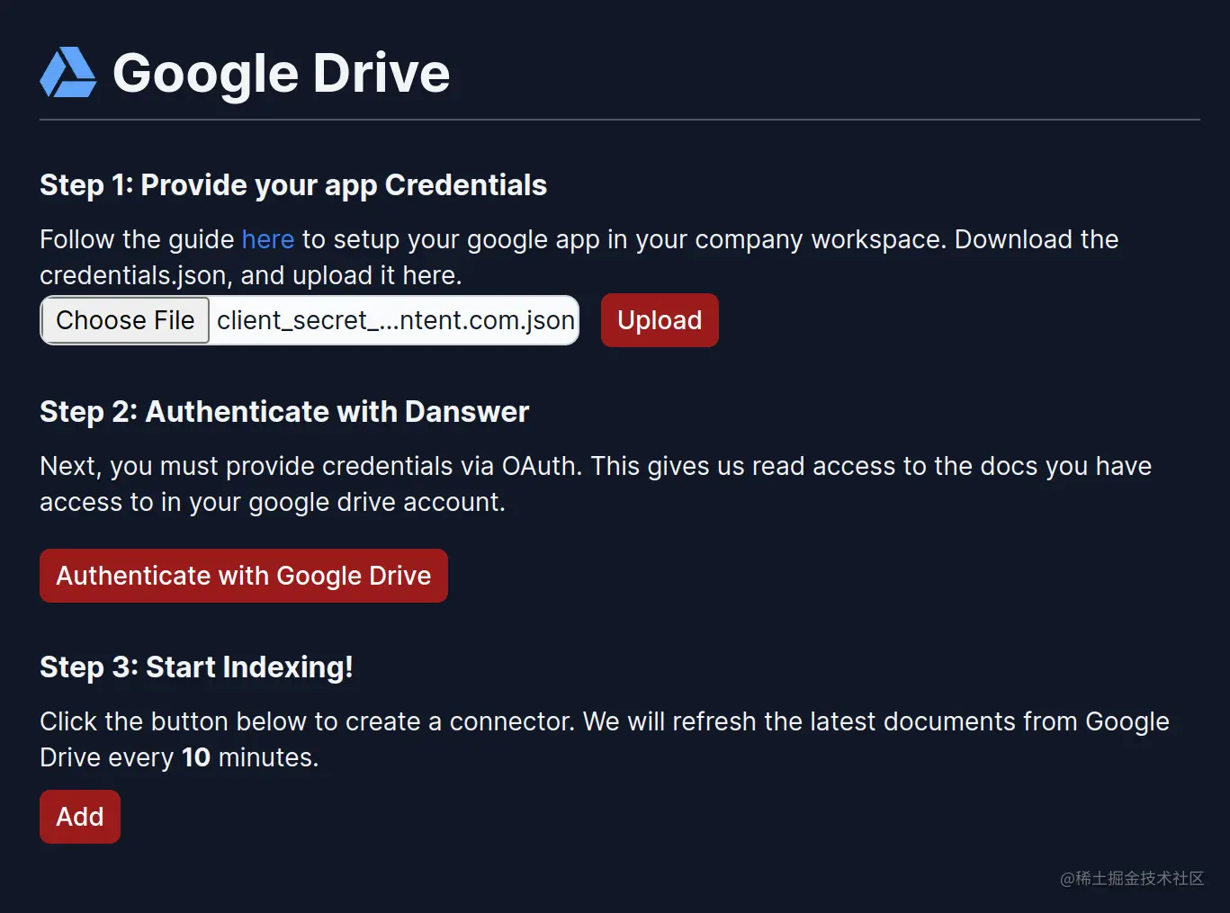Click the Choose File button
Viewport: 1230px width, 913px height.
coord(125,320)
